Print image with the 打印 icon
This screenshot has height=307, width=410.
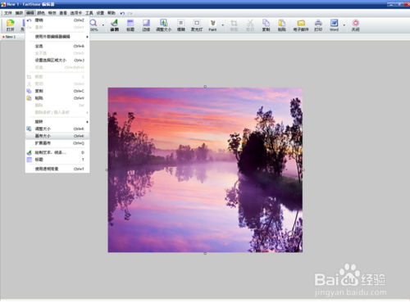318,25
